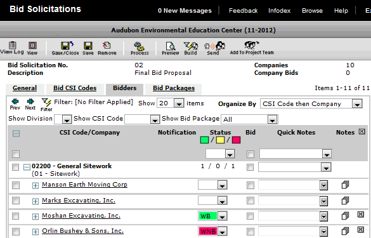371x238 pixels.
Task: Select Orlin Bushey & Sons row checkbox
Action: (16, 231)
